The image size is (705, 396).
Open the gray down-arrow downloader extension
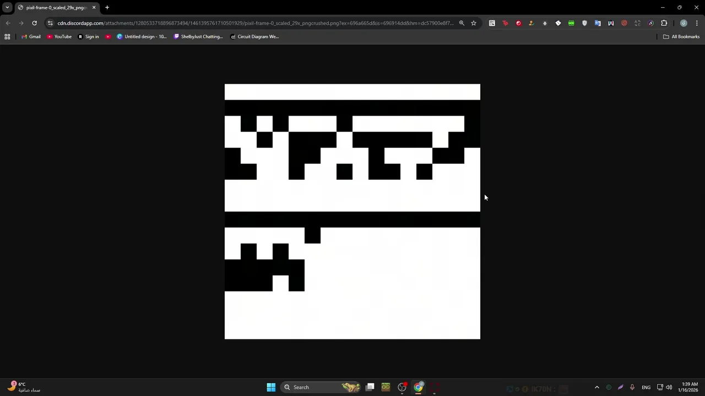click(x=545, y=23)
